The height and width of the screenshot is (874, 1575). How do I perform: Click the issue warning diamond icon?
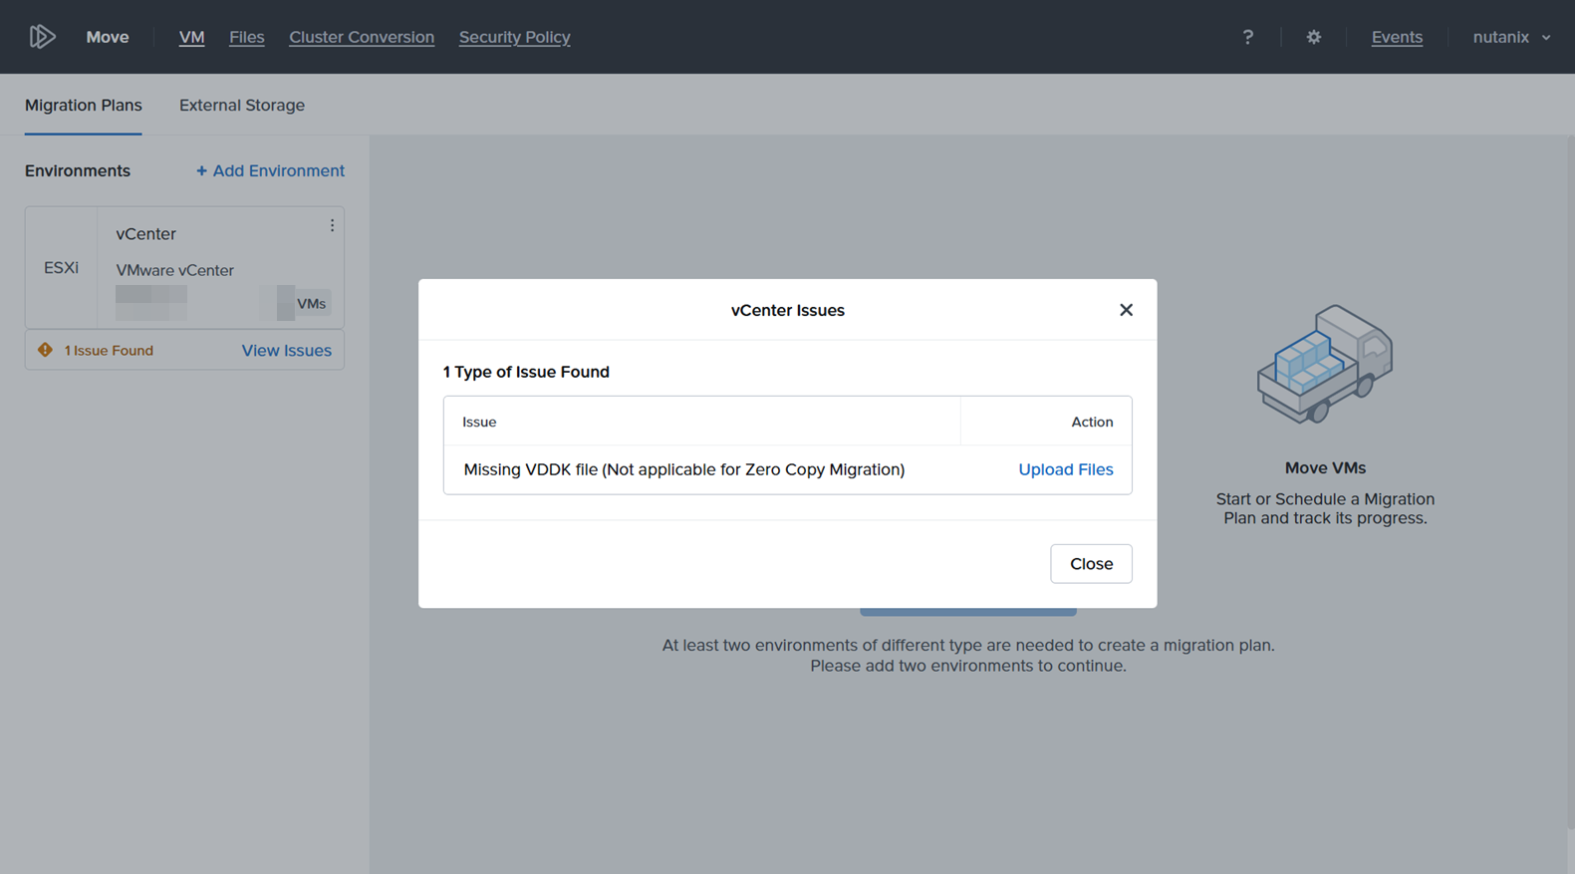pyautogui.click(x=45, y=350)
